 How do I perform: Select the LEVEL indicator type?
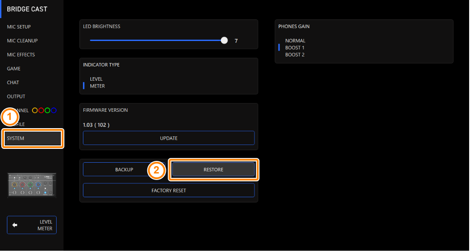tap(96, 79)
